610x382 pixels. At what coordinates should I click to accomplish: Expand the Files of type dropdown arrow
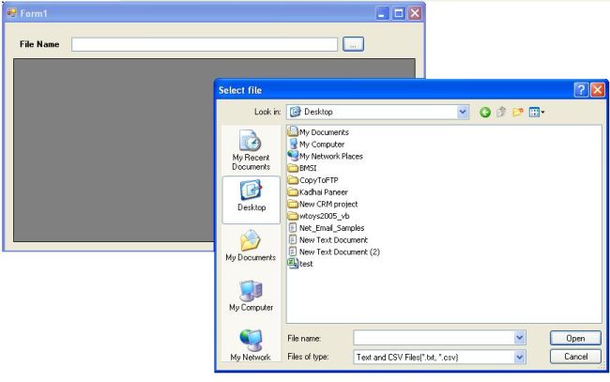[x=519, y=357]
